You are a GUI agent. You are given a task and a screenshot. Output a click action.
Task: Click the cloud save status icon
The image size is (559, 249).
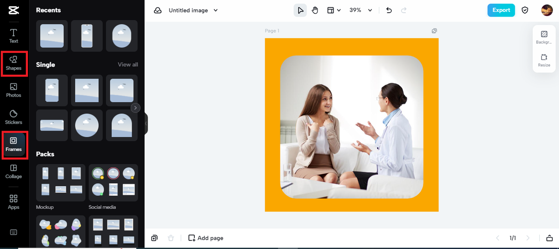(x=158, y=10)
